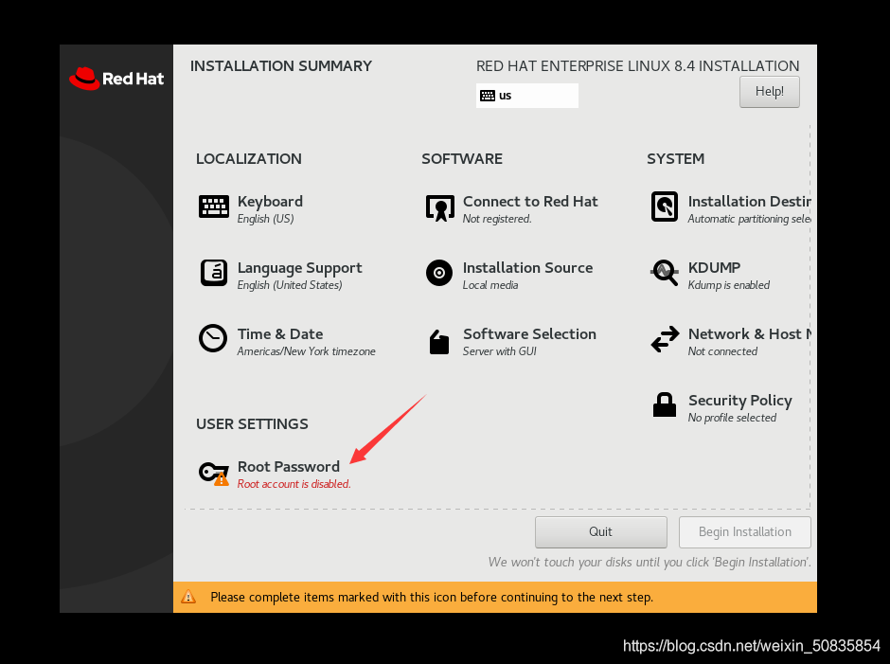
Task: Open Installation Source label
Action: pyautogui.click(x=528, y=267)
